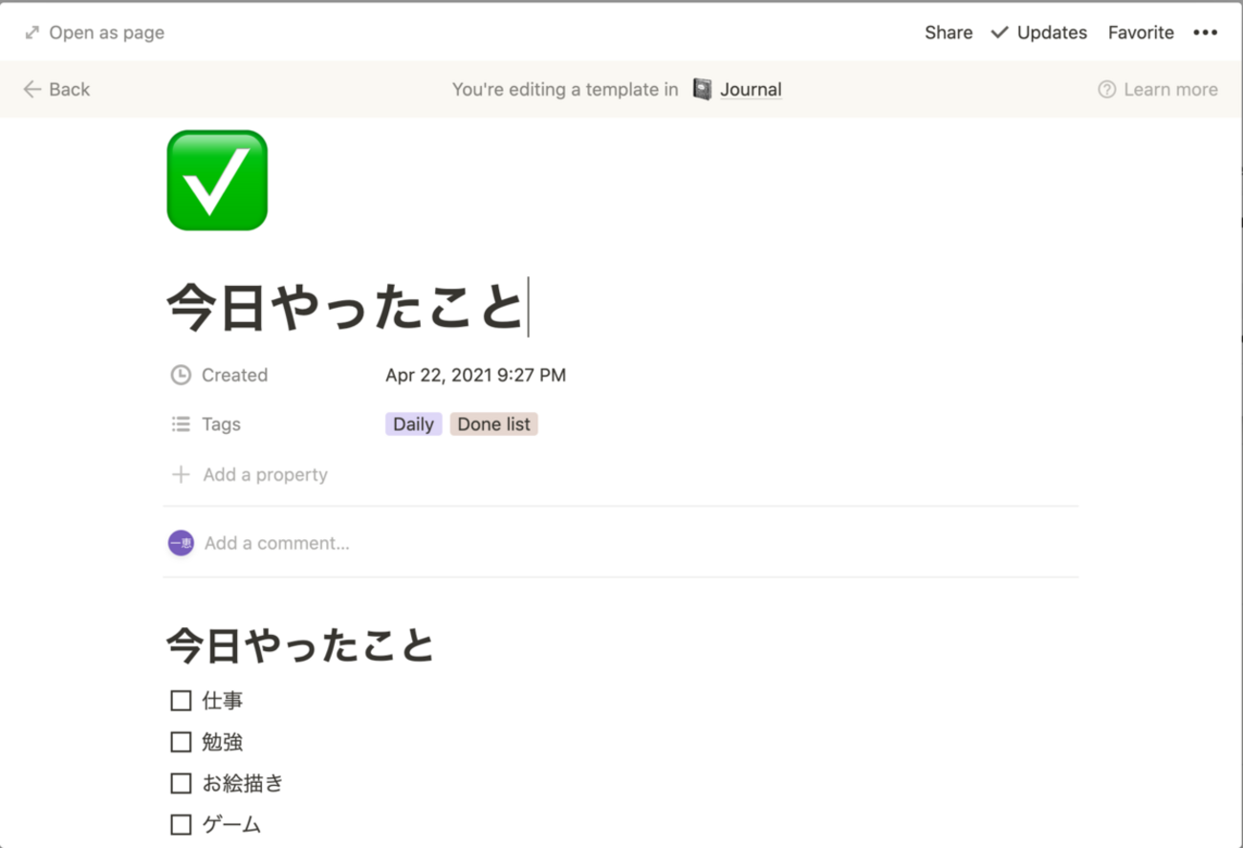The height and width of the screenshot is (848, 1243).
Task: Click the back arrow icon
Action: coord(33,89)
